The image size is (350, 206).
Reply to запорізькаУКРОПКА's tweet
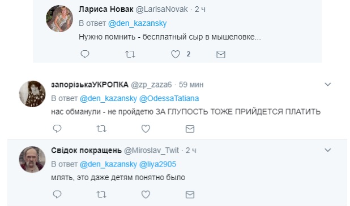tap(57, 129)
